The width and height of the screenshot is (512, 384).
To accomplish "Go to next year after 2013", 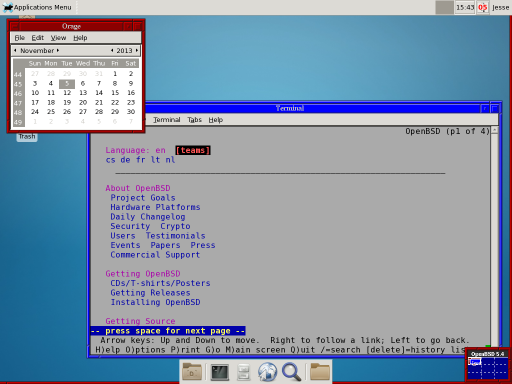I will 137,50.
